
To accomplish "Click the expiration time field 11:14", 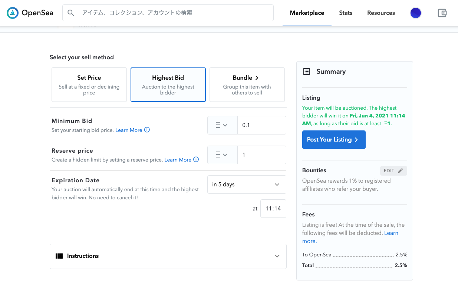I will [273, 209].
